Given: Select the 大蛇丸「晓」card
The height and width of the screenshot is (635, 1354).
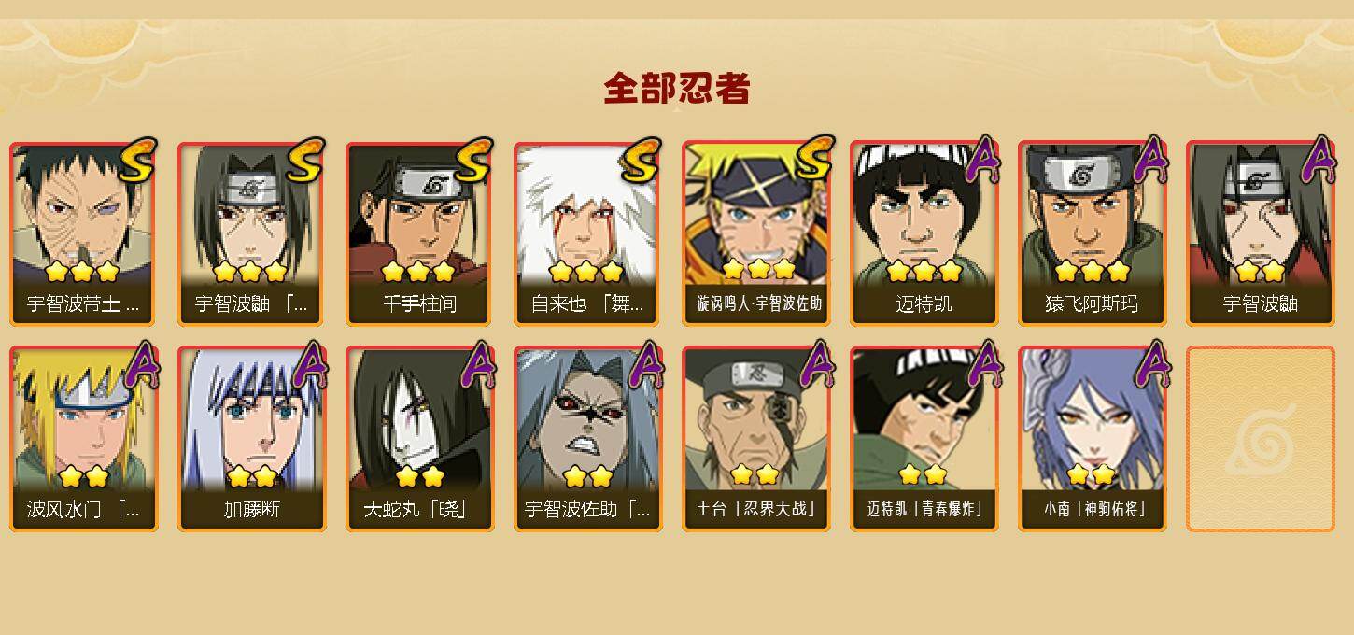Looking at the screenshot, I should [420, 439].
